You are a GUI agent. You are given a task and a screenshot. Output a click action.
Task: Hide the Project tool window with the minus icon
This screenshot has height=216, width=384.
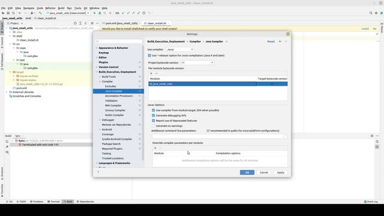coord(97,23)
